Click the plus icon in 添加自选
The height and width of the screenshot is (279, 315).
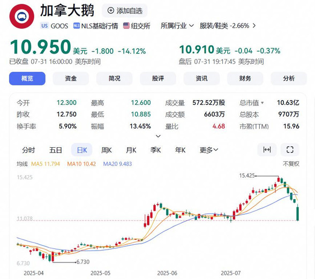111,11
